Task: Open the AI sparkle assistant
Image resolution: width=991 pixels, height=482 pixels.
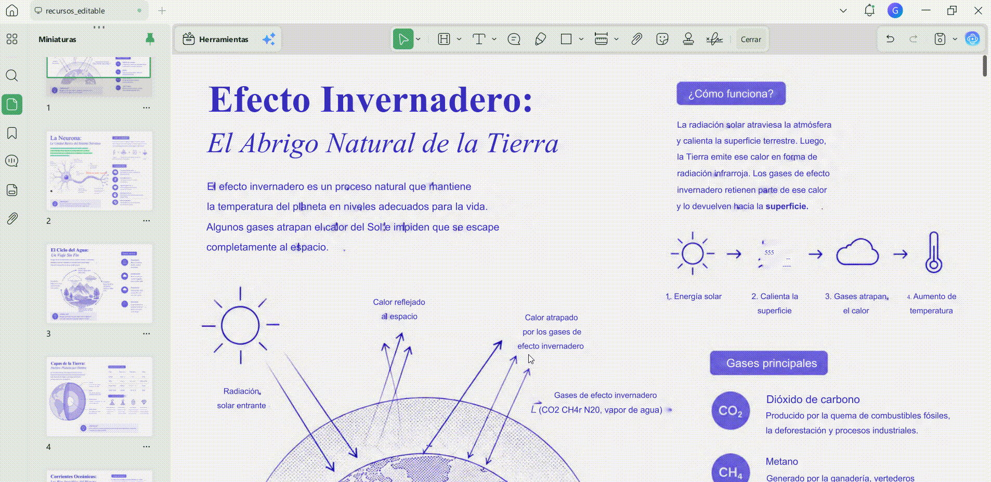Action: [269, 39]
